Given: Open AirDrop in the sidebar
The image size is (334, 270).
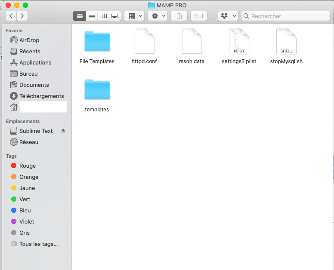Looking at the screenshot, I should pyautogui.click(x=36, y=40).
